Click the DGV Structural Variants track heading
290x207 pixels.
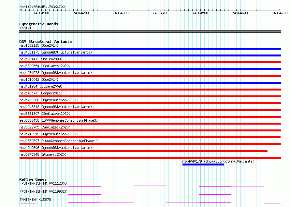pyautogui.click(x=46, y=42)
